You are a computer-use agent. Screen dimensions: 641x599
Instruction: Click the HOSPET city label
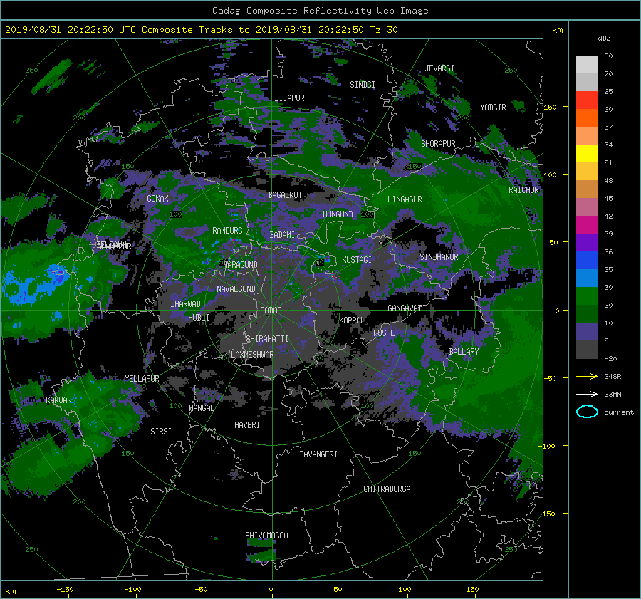point(386,333)
